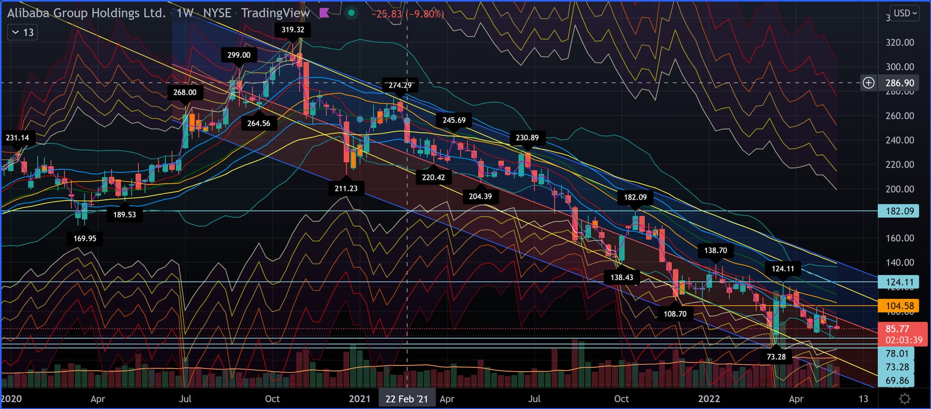Click the purple flag icon beside TradingView
The image size is (931, 409).
click(x=324, y=13)
